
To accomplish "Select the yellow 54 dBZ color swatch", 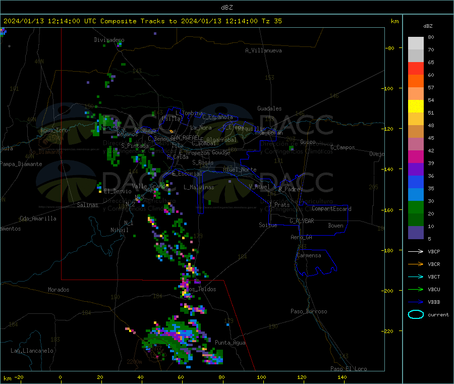I will 416,106.
